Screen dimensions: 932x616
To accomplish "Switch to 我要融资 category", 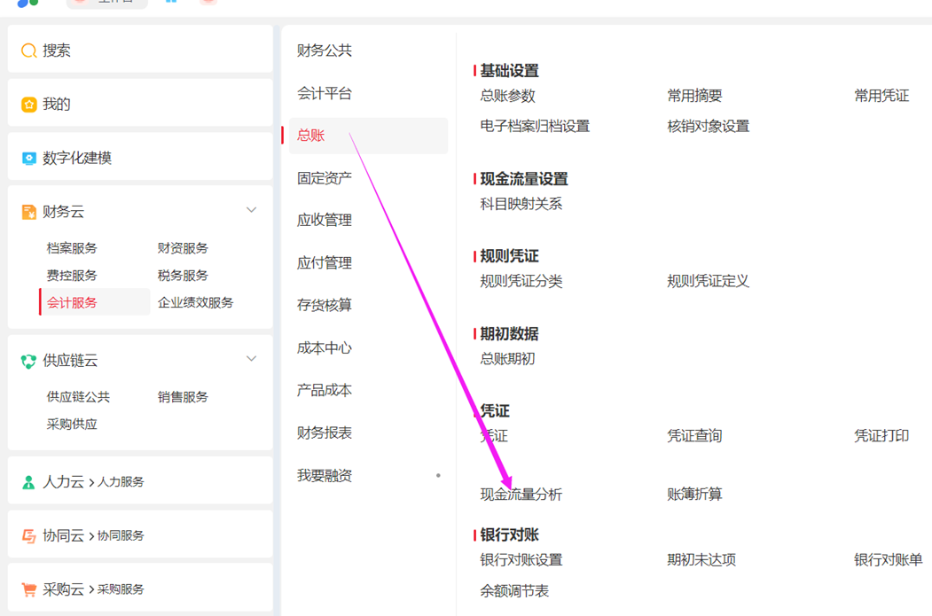I will (325, 476).
